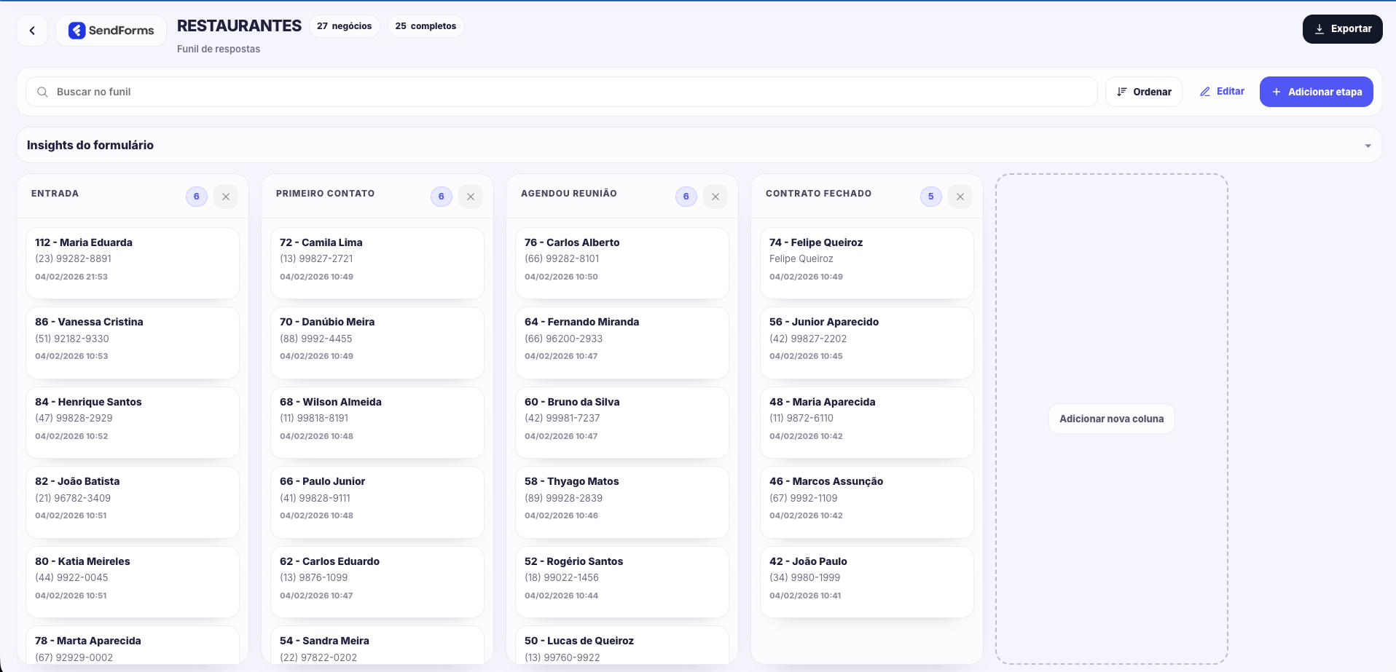Dismiss the AGENDOU REUNIÃO column
Screen dimensions: 1396x672
coord(715,196)
